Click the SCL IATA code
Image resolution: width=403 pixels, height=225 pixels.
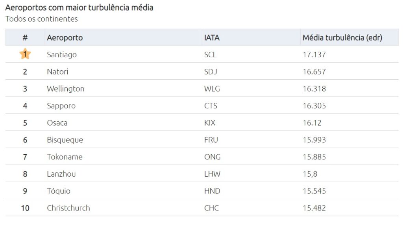pyautogui.click(x=210, y=55)
